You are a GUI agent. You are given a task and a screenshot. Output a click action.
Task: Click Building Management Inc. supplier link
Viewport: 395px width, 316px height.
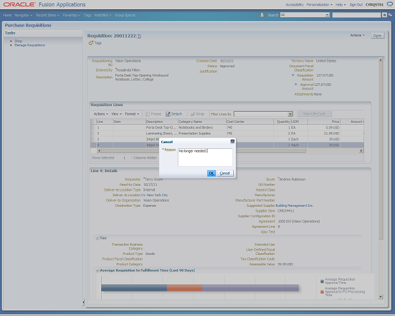click(x=294, y=206)
